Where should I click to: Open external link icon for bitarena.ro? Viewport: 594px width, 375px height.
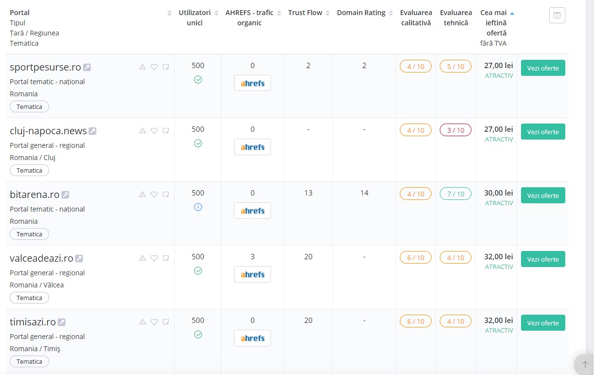[65, 195]
